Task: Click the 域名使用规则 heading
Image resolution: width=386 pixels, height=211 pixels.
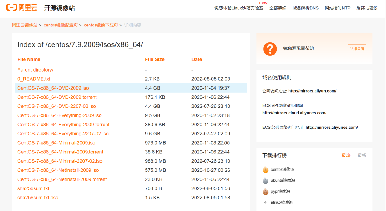Action: pos(277,78)
